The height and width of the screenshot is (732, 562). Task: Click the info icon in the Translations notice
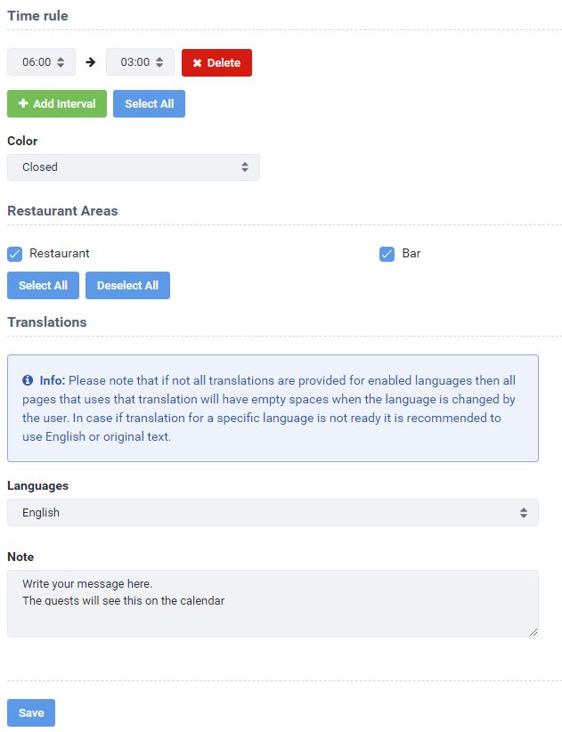pyautogui.click(x=28, y=380)
